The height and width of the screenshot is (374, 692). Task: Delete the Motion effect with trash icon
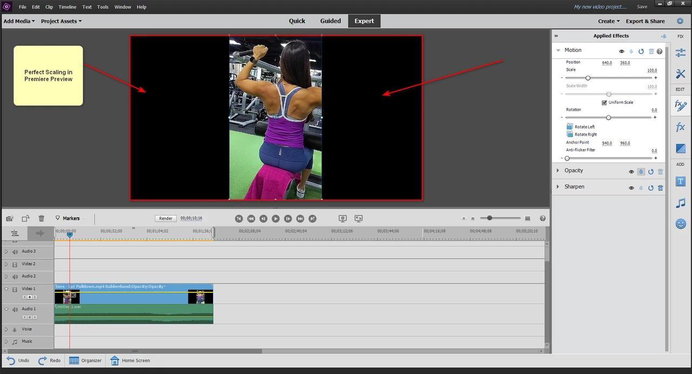coord(651,51)
